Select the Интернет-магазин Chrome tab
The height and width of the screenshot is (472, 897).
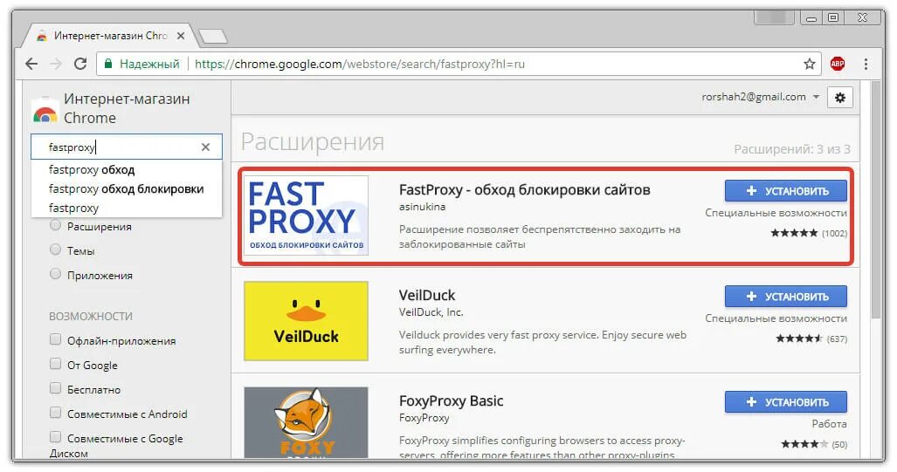(108, 36)
